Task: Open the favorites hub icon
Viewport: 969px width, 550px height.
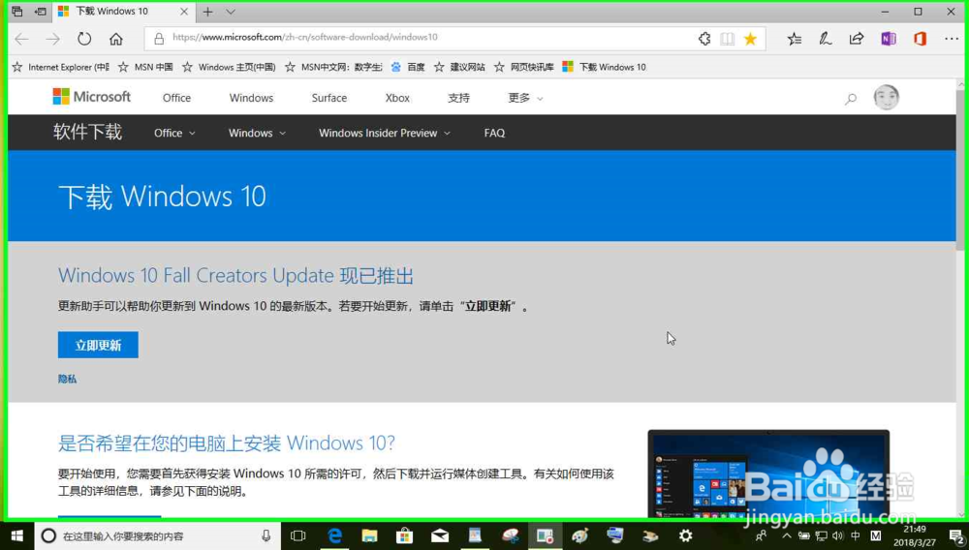Action: (795, 39)
